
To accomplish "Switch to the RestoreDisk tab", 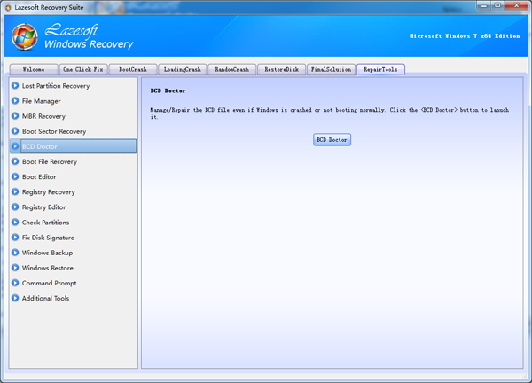I will pos(281,69).
